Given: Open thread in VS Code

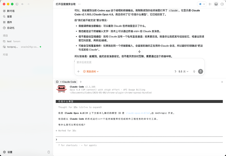Looking at the screenshot, I should (x=200, y=4).
